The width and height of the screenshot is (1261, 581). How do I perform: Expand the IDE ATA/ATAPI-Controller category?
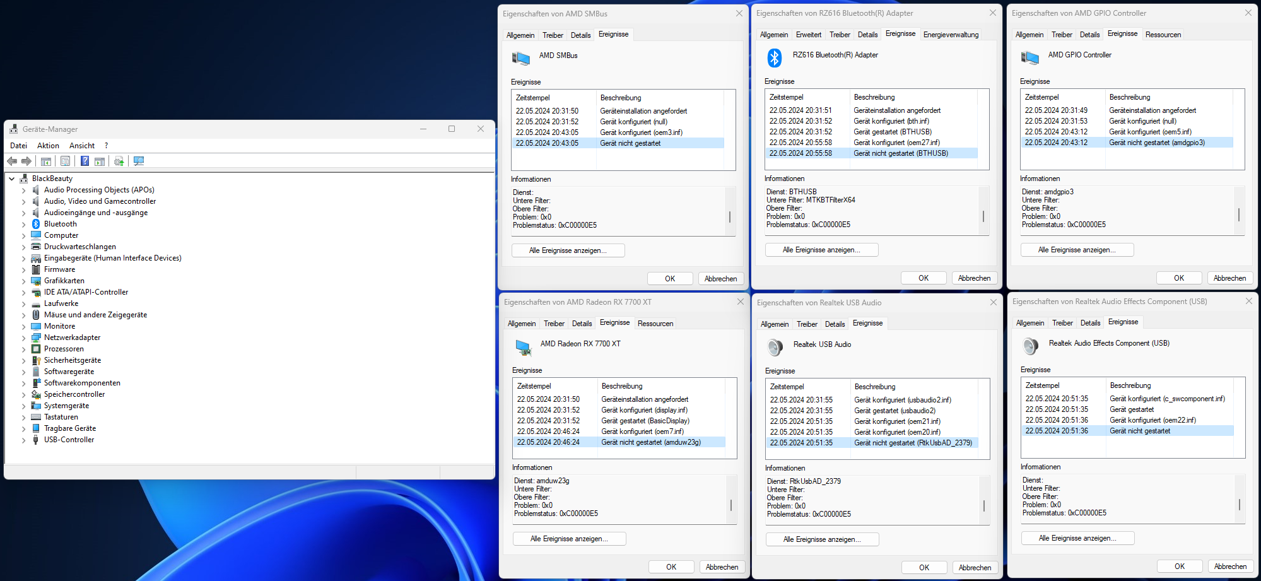pyautogui.click(x=24, y=292)
